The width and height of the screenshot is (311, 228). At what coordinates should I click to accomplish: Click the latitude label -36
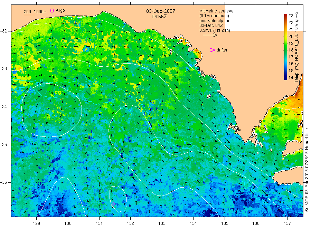point(3,182)
